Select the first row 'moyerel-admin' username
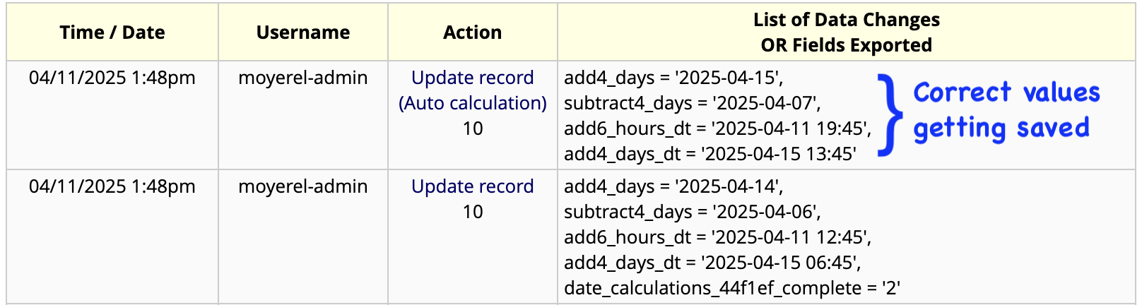The image size is (1142, 305). 303,78
